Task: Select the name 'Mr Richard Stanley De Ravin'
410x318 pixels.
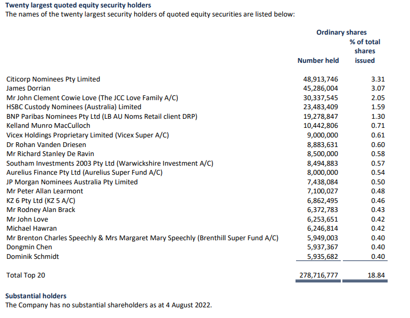Action: 50,154
